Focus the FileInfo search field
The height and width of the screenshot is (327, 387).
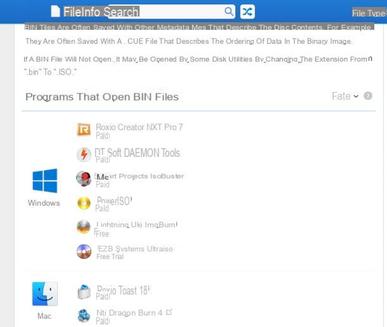(170, 11)
